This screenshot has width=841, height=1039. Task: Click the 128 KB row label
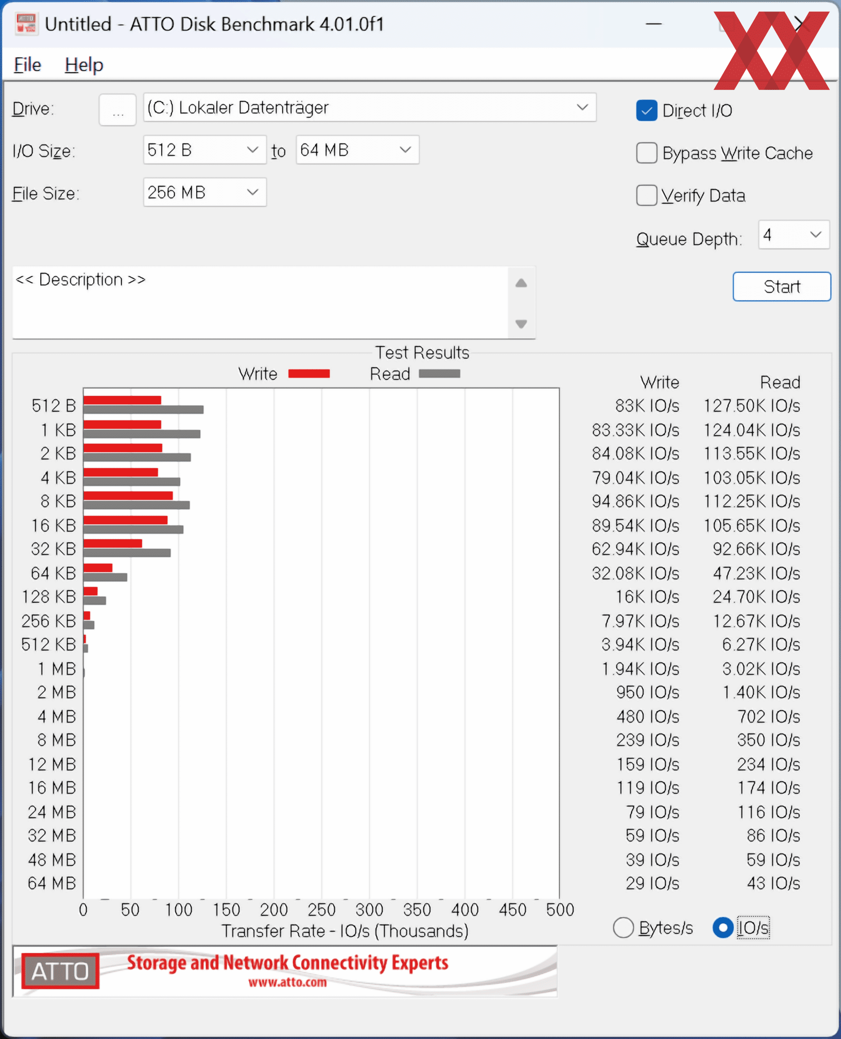click(x=49, y=597)
